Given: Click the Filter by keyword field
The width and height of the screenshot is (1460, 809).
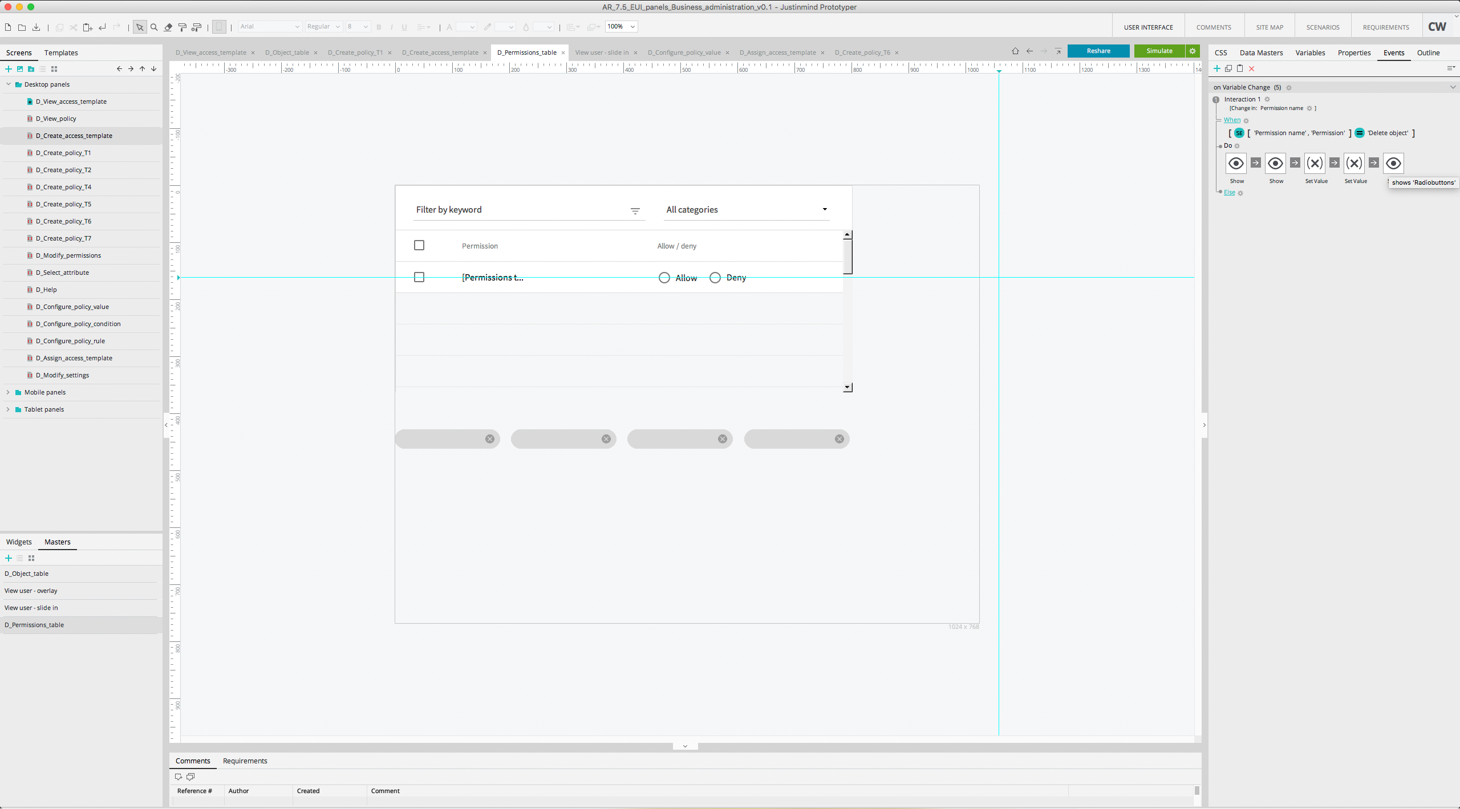Looking at the screenshot, I should click(519, 210).
